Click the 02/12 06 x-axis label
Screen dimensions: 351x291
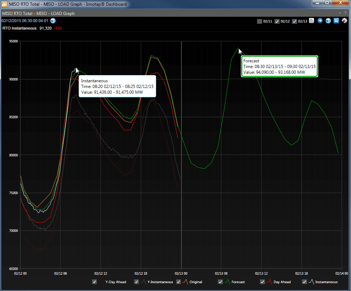[x=61, y=273]
